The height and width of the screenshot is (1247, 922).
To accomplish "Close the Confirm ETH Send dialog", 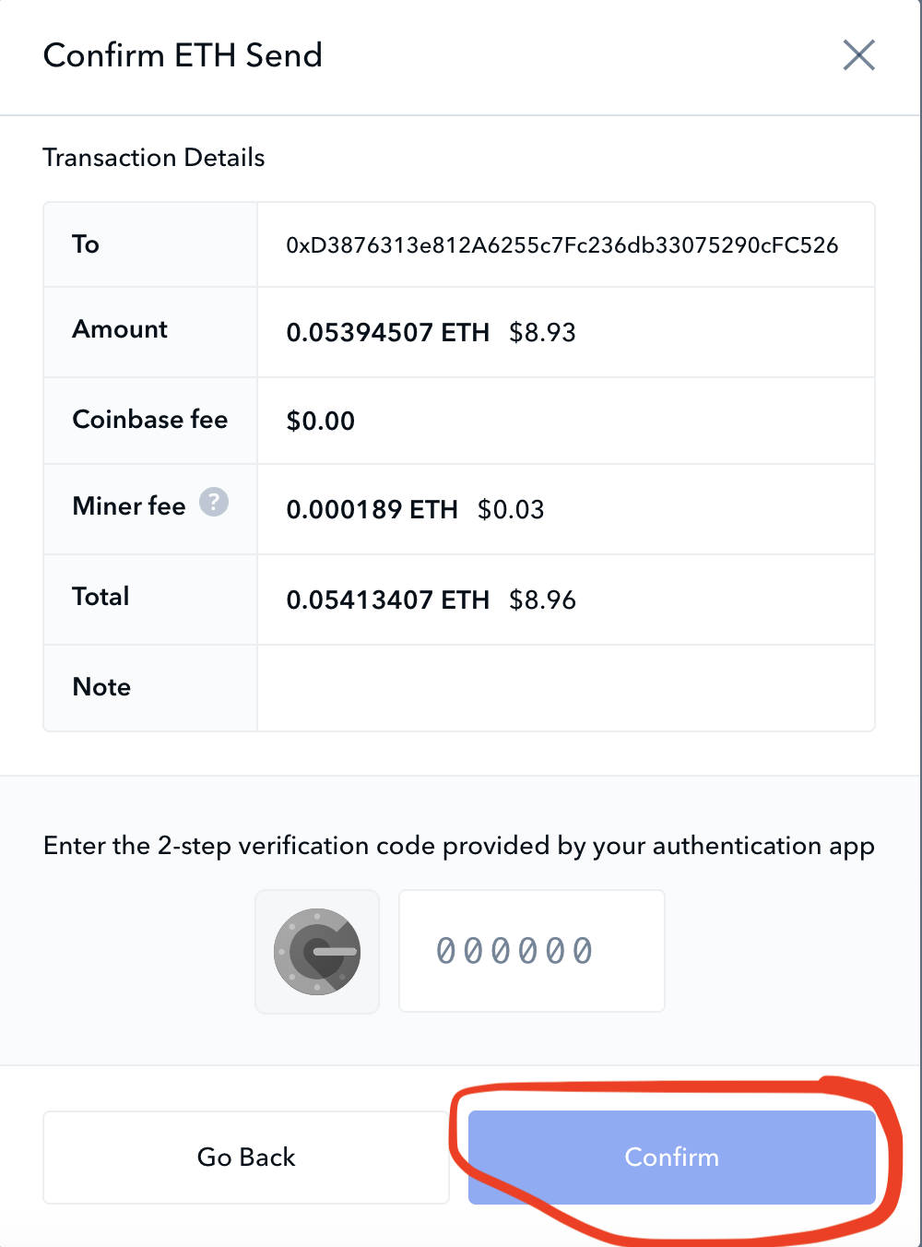I will [x=858, y=55].
